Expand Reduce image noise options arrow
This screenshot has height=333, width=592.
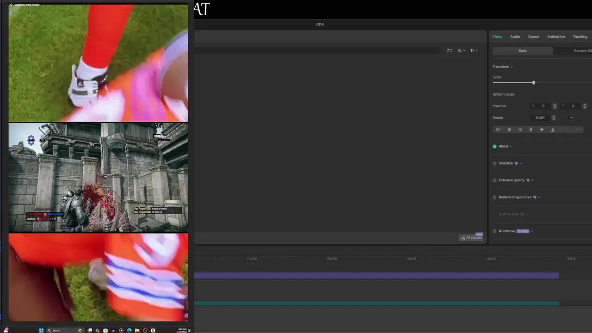click(539, 197)
